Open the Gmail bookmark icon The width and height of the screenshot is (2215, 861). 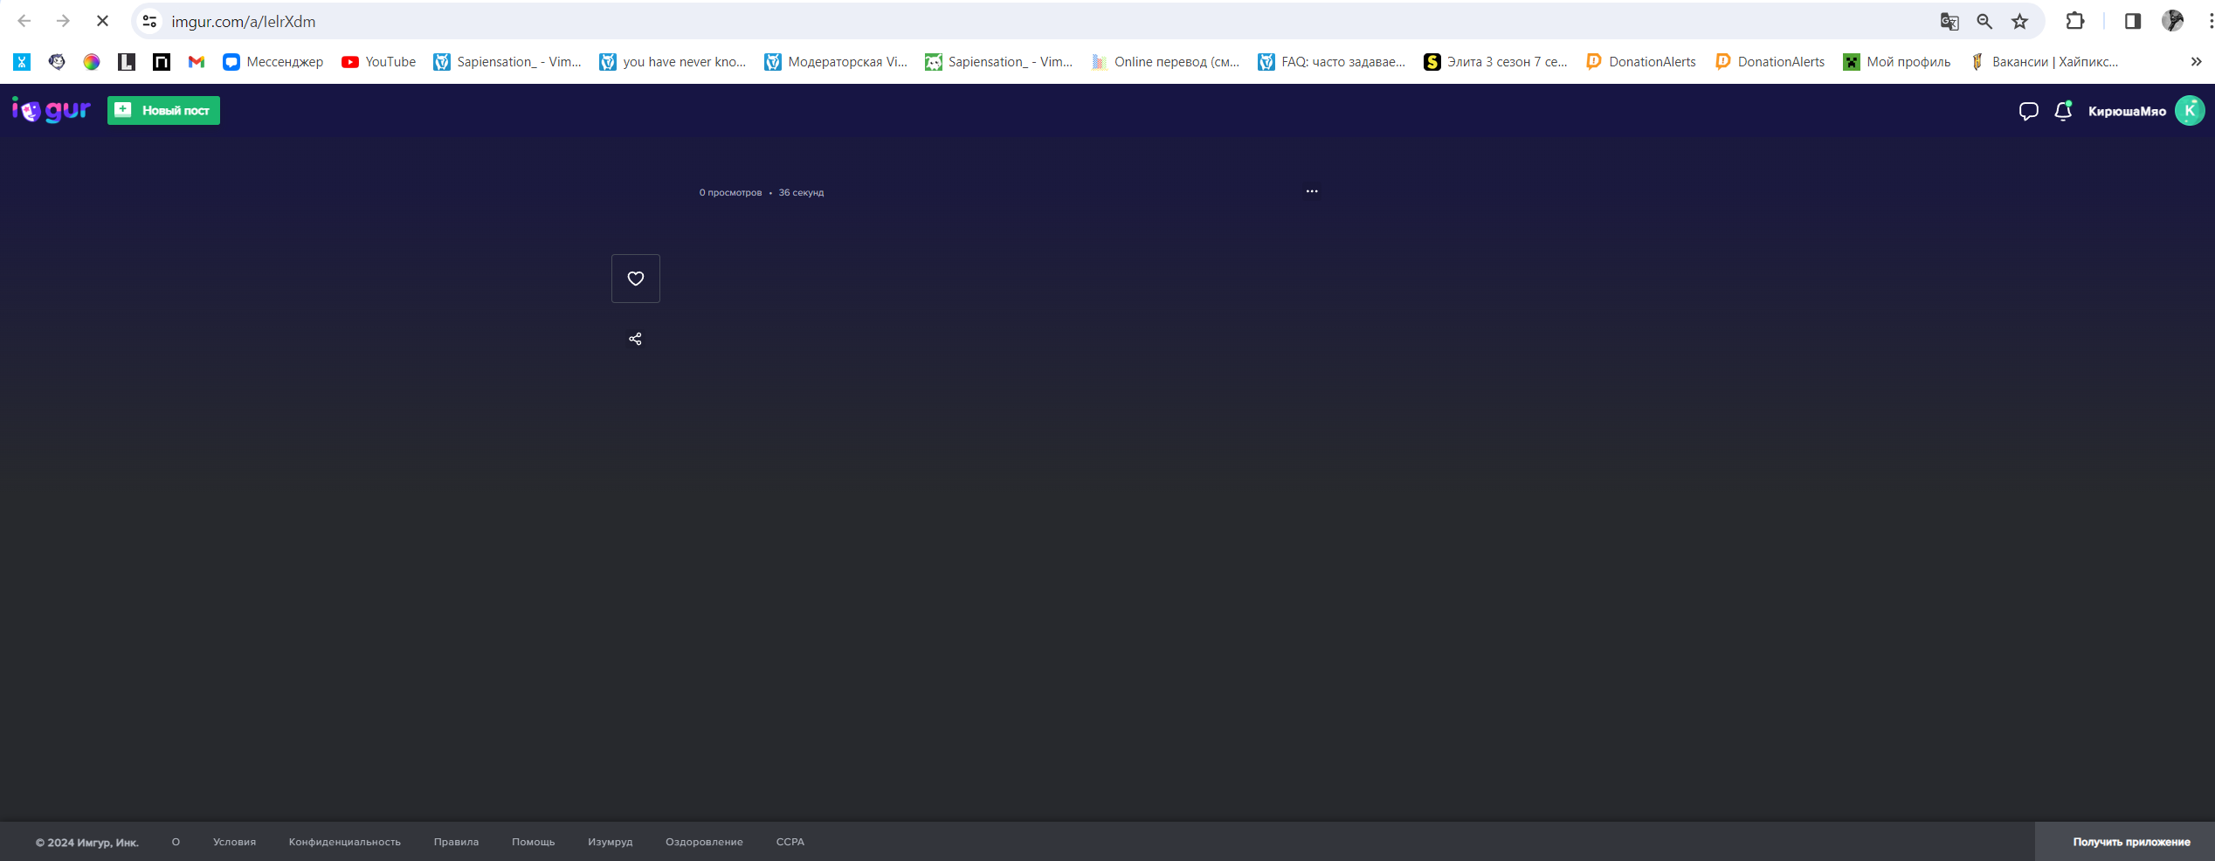[197, 61]
